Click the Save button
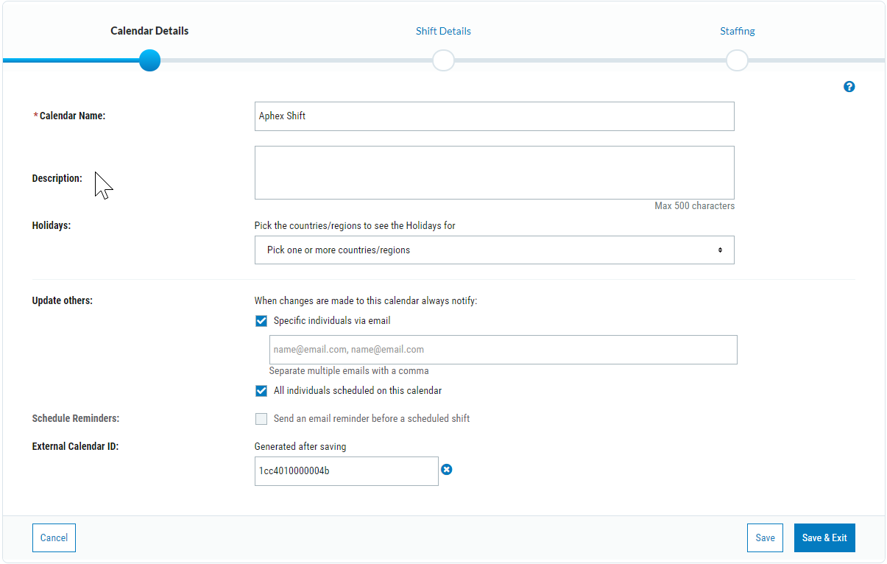Screen dimensions: 887x564 coord(765,538)
